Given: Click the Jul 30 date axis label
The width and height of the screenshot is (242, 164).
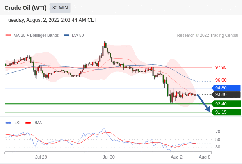Looking at the screenshot, I should click(x=109, y=157).
